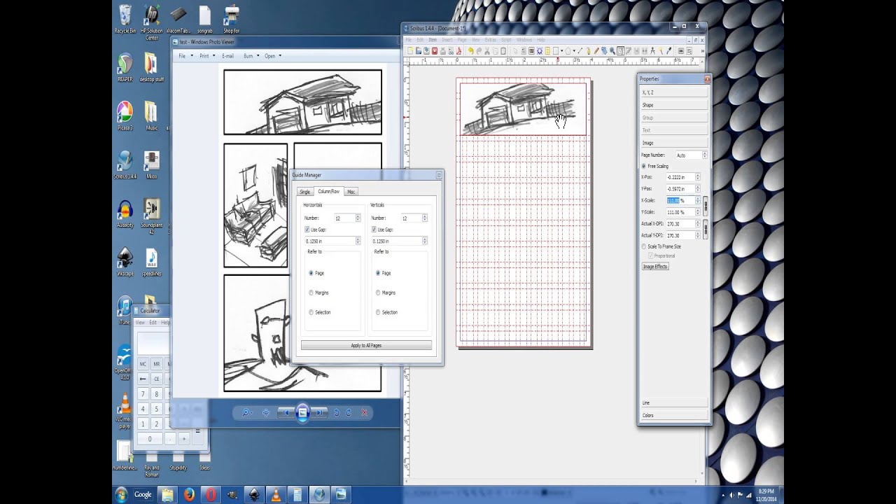Switch to the Misc tab in Guide Manager

[x=351, y=192]
